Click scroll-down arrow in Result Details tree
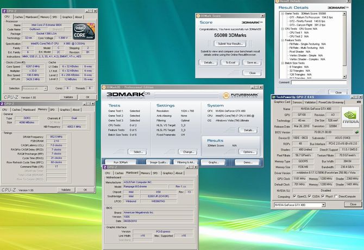 (344, 77)
